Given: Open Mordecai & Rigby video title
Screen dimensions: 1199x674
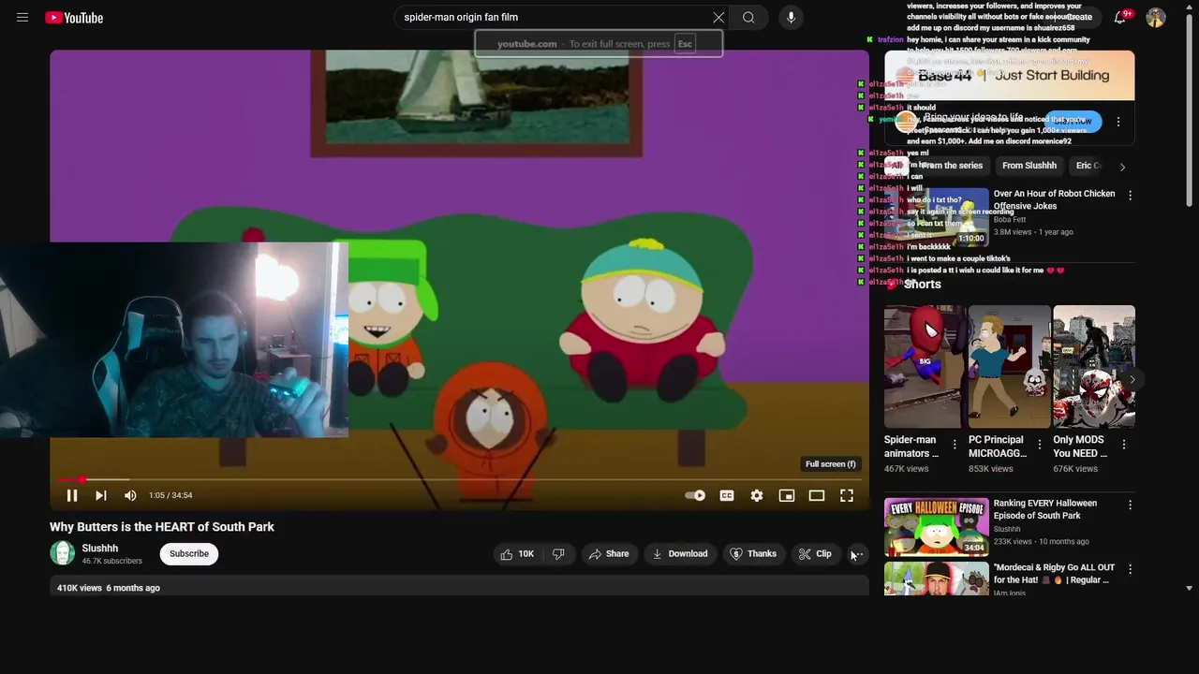Looking at the screenshot, I should [x=1054, y=574].
